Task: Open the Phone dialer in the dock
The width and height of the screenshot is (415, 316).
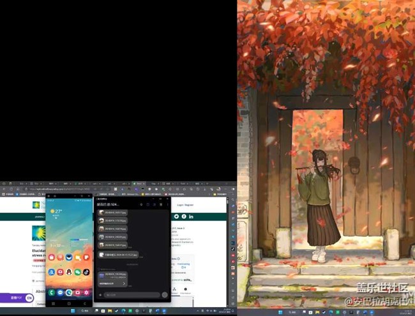Action: (52, 292)
